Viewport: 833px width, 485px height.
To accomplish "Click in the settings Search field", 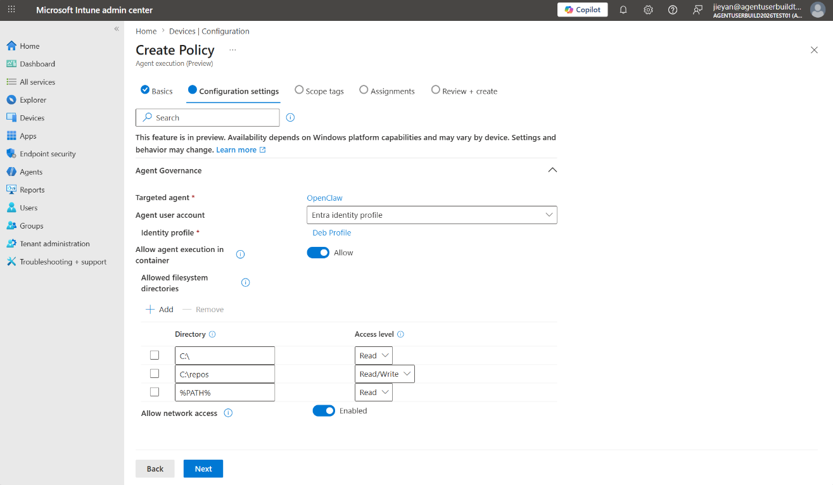I will click(x=208, y=118).
